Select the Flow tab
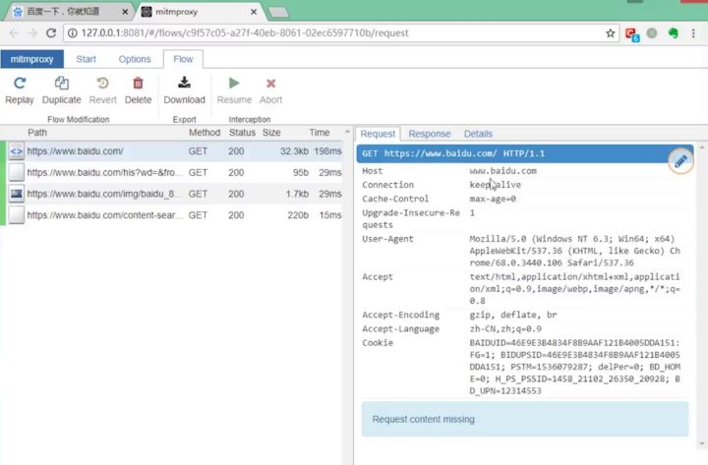Screen dimensions: 708x465 (183, 59)
